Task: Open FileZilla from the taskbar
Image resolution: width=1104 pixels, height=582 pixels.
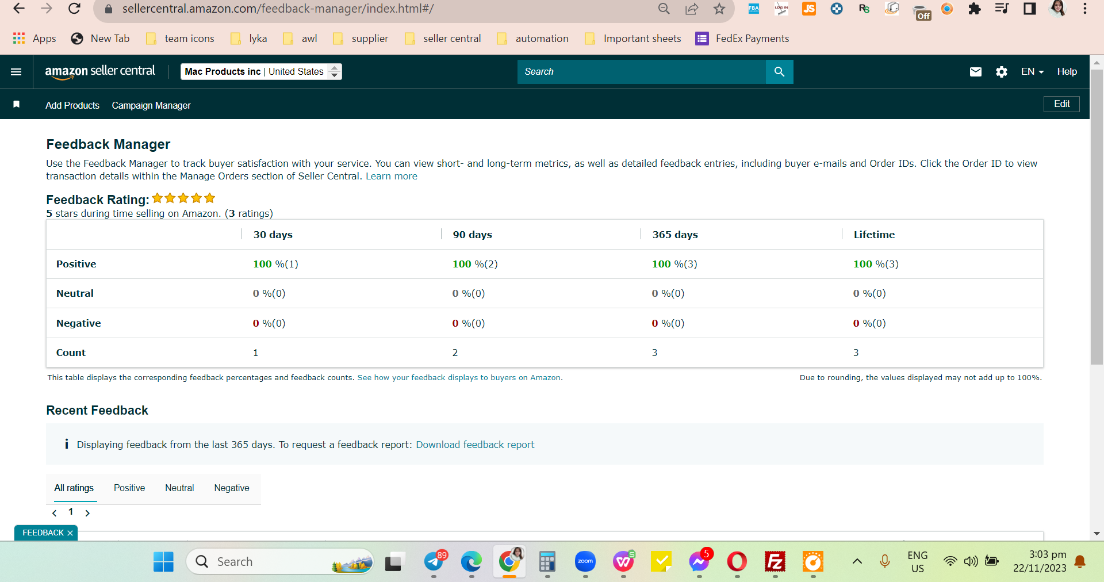Action: tap(775, 561)
